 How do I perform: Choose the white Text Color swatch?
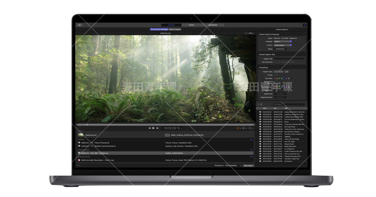click(x=289, y=78)
